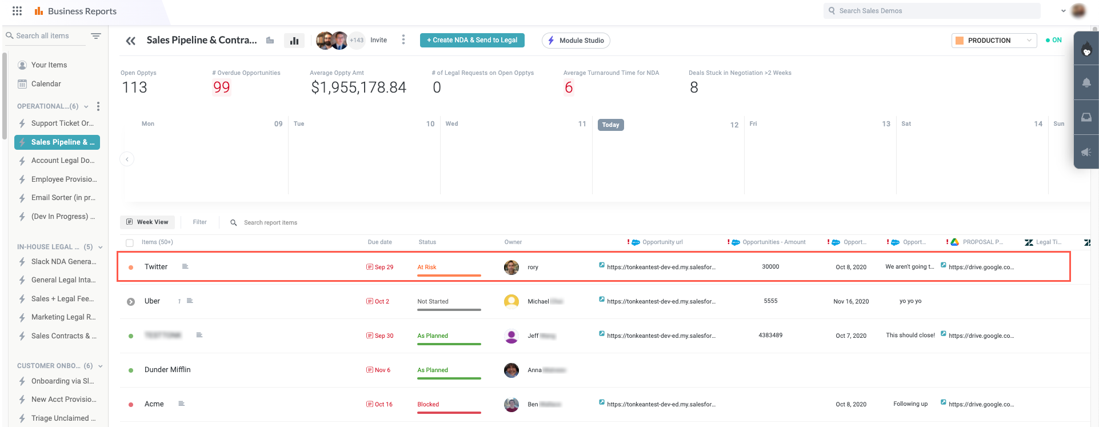Click the notes icon beside Twitter

(185, 266)
